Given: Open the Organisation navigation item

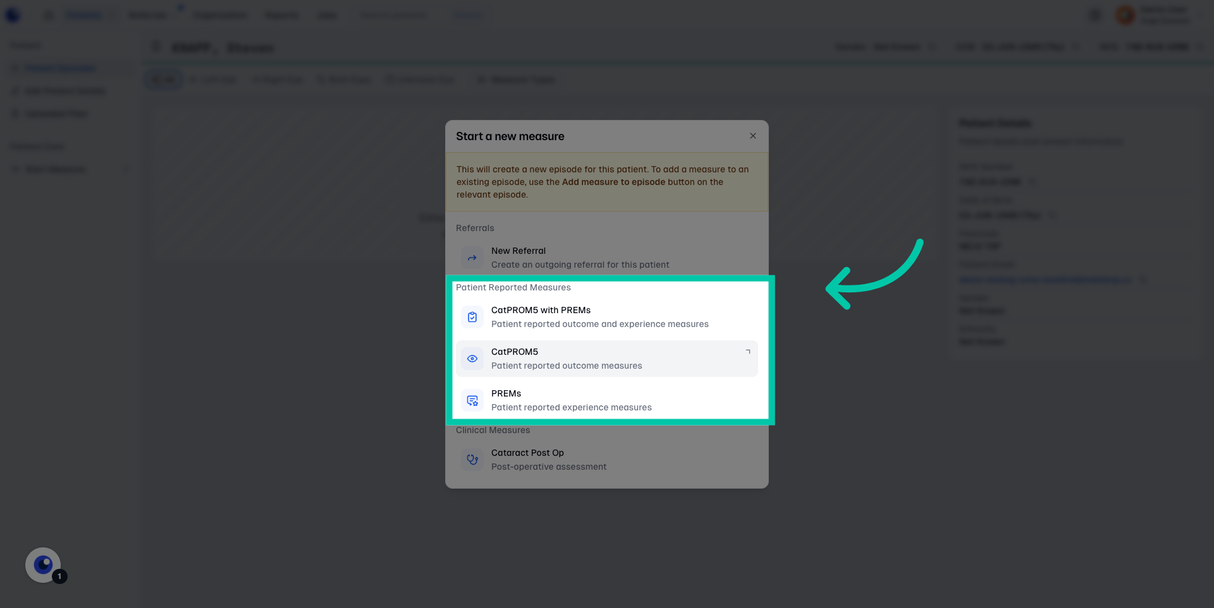Looking at the screenshot, I should 220,15.
